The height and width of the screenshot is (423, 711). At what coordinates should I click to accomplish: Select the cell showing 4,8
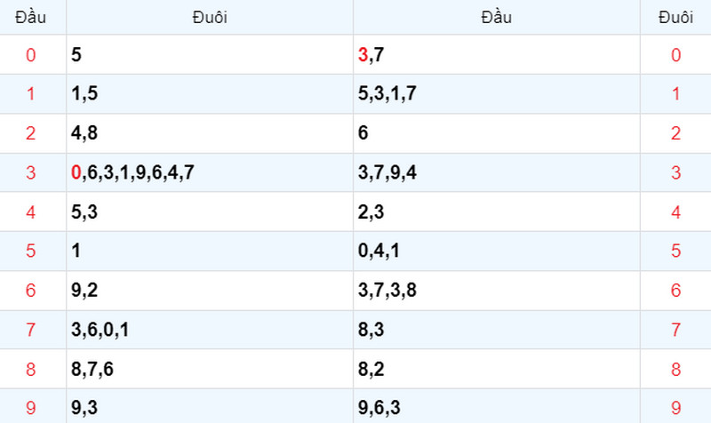(x=210, y=133)
